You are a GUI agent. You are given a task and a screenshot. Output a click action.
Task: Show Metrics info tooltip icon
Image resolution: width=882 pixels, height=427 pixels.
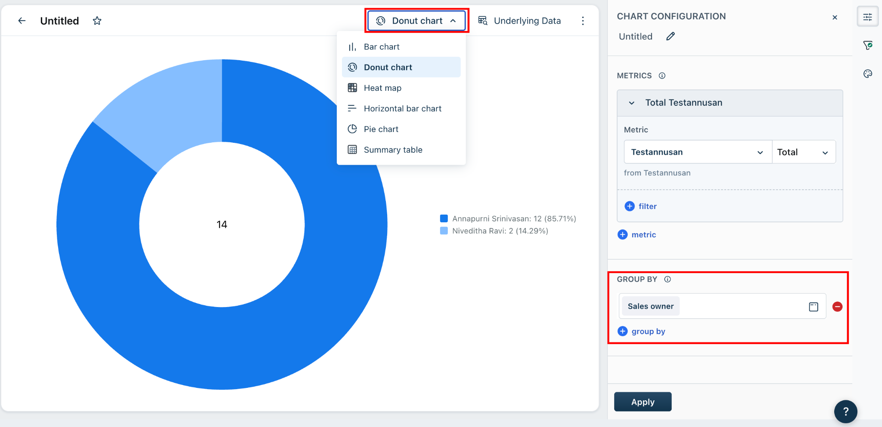(x=662, y=76)
